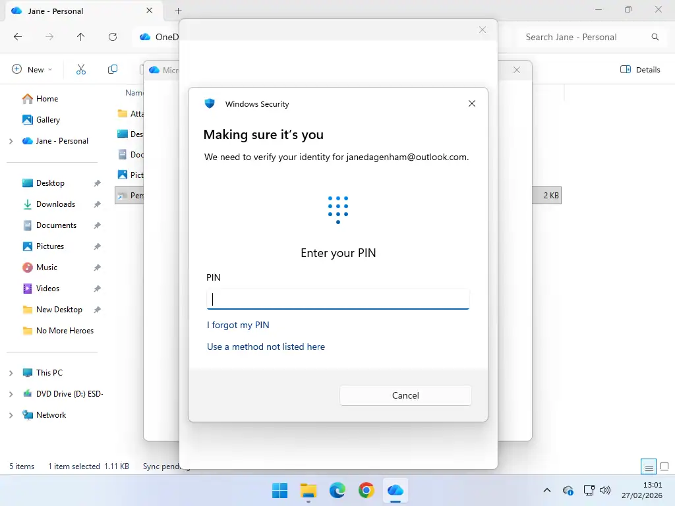Screen dimensions: 675x506
Task: Launch Chrome from the taskbar
Action: tap(367, 490)
